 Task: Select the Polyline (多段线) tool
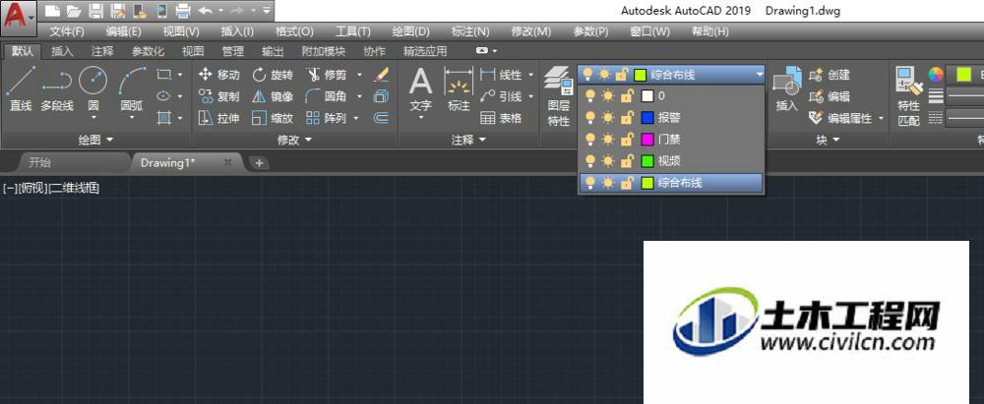(x=57, y=89)
